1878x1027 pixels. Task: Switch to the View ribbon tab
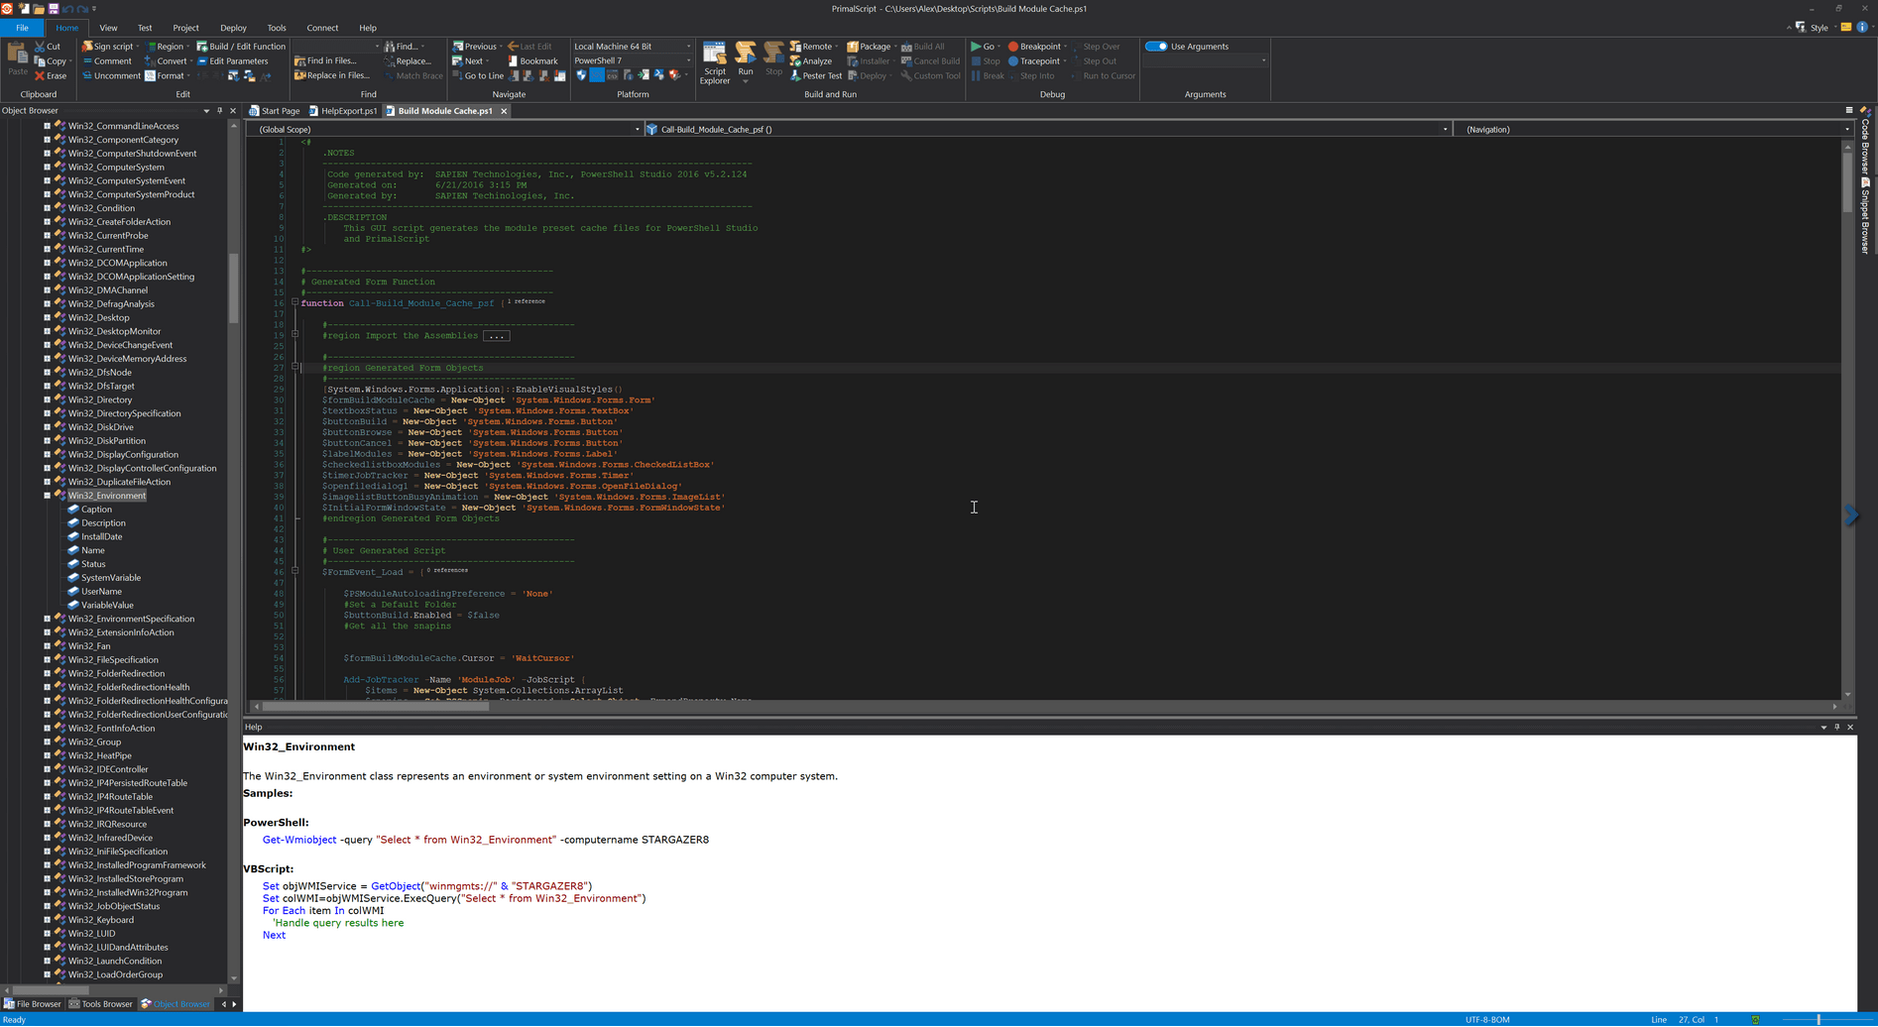tap(108, 28)
